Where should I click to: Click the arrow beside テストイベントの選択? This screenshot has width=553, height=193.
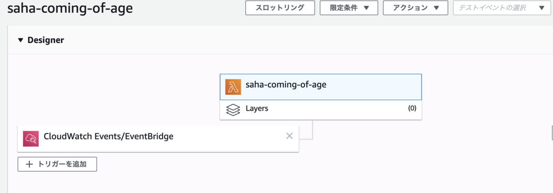[x=541, y=8]
